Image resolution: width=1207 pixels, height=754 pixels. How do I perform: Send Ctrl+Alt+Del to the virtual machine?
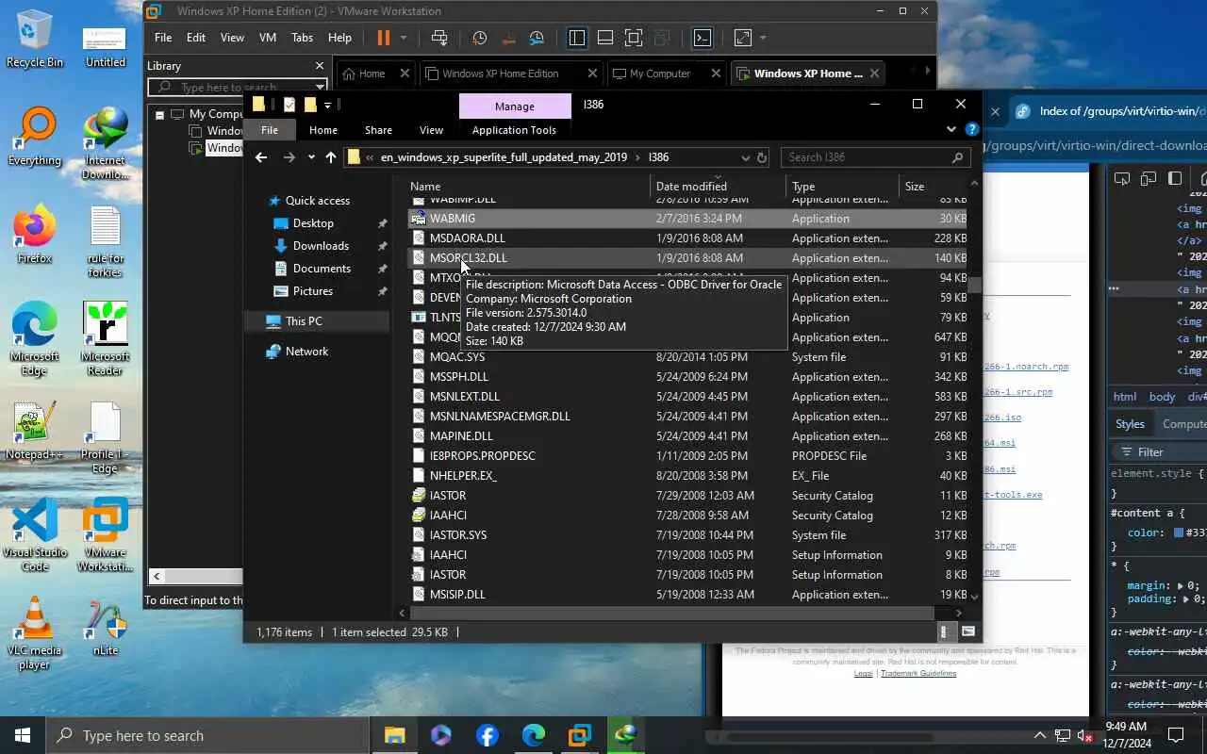[x=439, y=38]
